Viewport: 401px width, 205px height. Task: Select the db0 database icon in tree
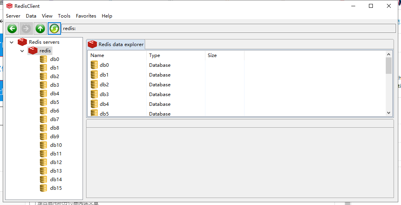pyautogui.click(x=43, y=59)
